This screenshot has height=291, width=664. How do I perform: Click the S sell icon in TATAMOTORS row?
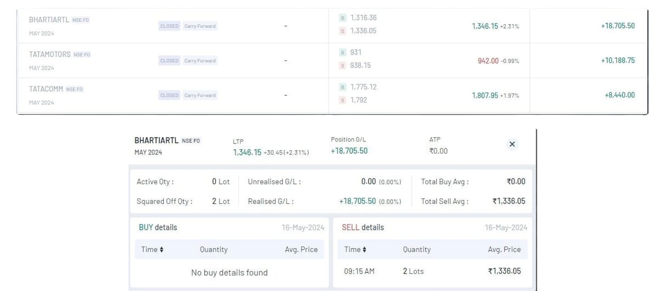[342, 66]
